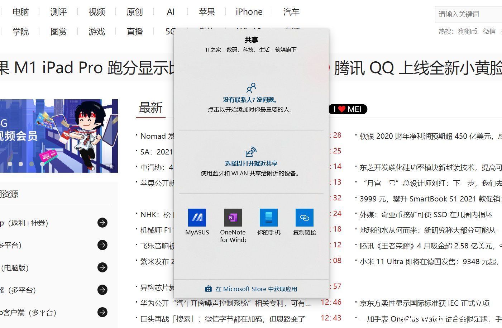This screenshot has height=328, width=502.
Task: Open article starting with 紫米发布
Action: click(157, 262)
